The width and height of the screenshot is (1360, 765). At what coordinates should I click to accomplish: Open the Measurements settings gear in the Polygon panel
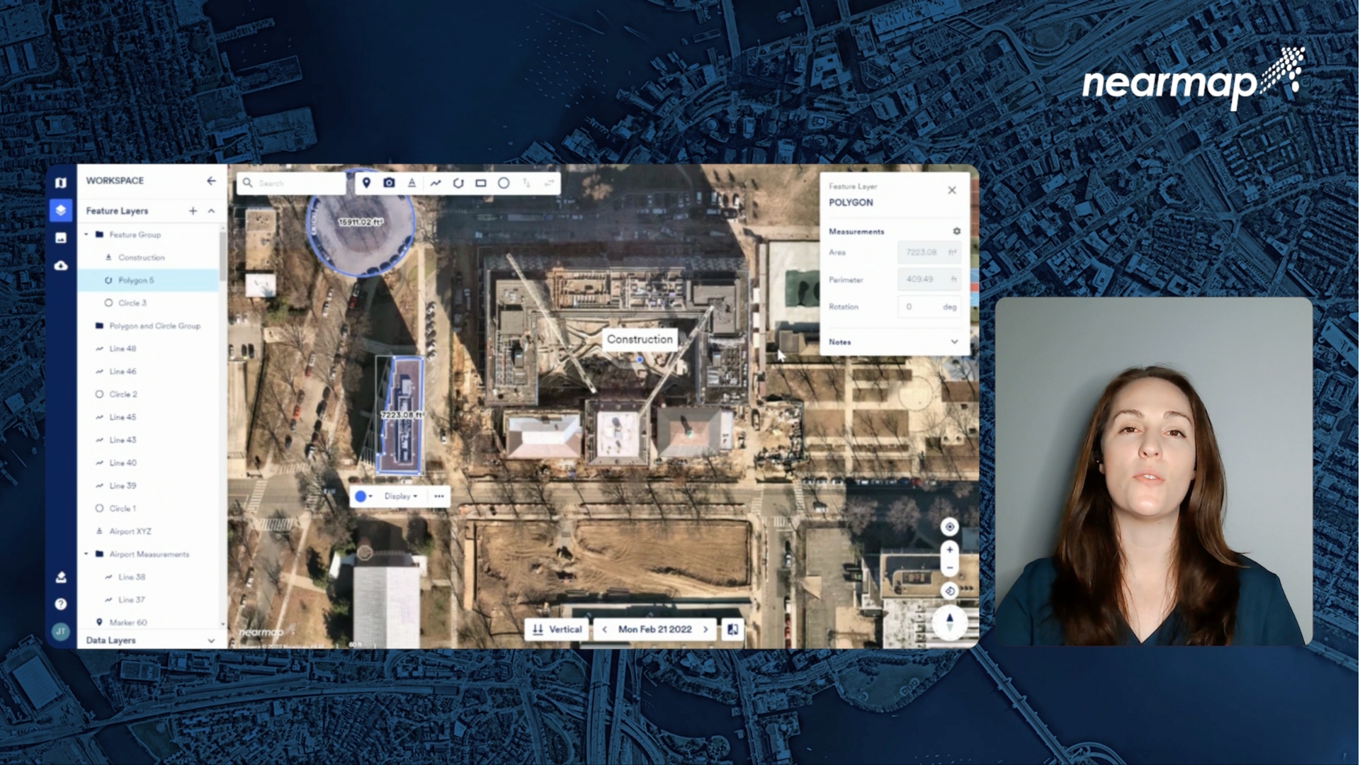(x=956, y=231)
